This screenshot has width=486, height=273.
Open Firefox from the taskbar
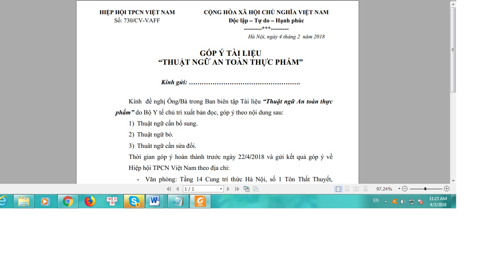click(x=90, y=202)
